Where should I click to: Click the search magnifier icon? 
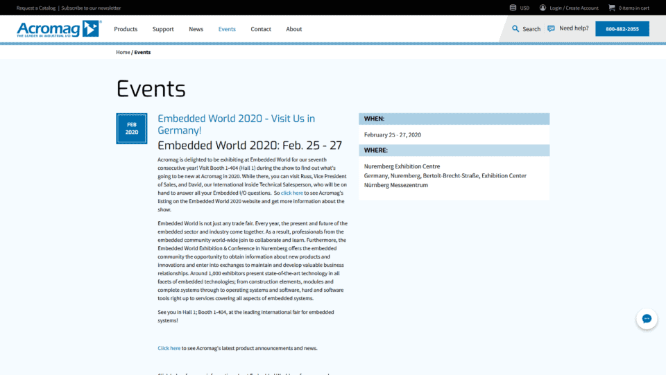[515, 29]
